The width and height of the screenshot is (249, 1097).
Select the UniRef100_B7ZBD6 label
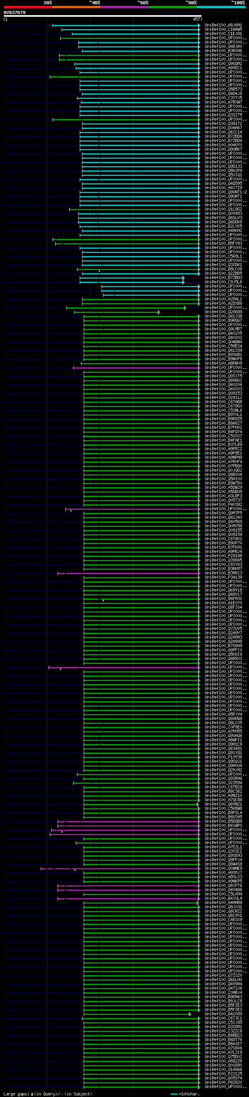(x=223, y=136)
